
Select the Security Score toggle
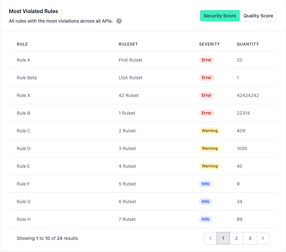220,15
